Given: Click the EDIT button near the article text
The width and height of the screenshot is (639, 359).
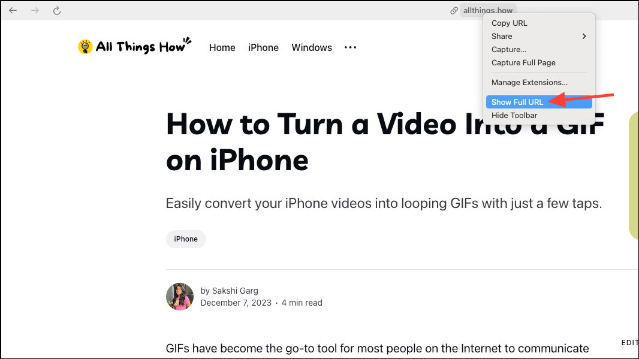Looking at the screenshot, I should click(630, 342).
